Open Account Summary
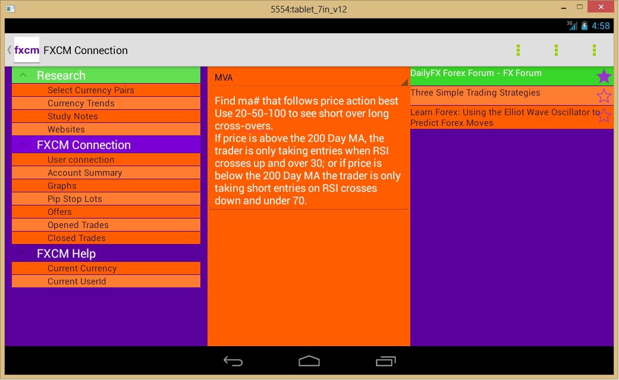This screenshot has height=380, width=619. [x=106, y=173]
